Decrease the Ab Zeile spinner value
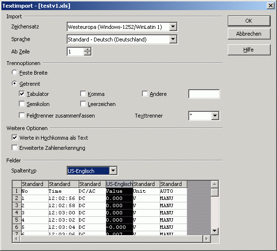The image size is (277, 251). coord(87,53)
